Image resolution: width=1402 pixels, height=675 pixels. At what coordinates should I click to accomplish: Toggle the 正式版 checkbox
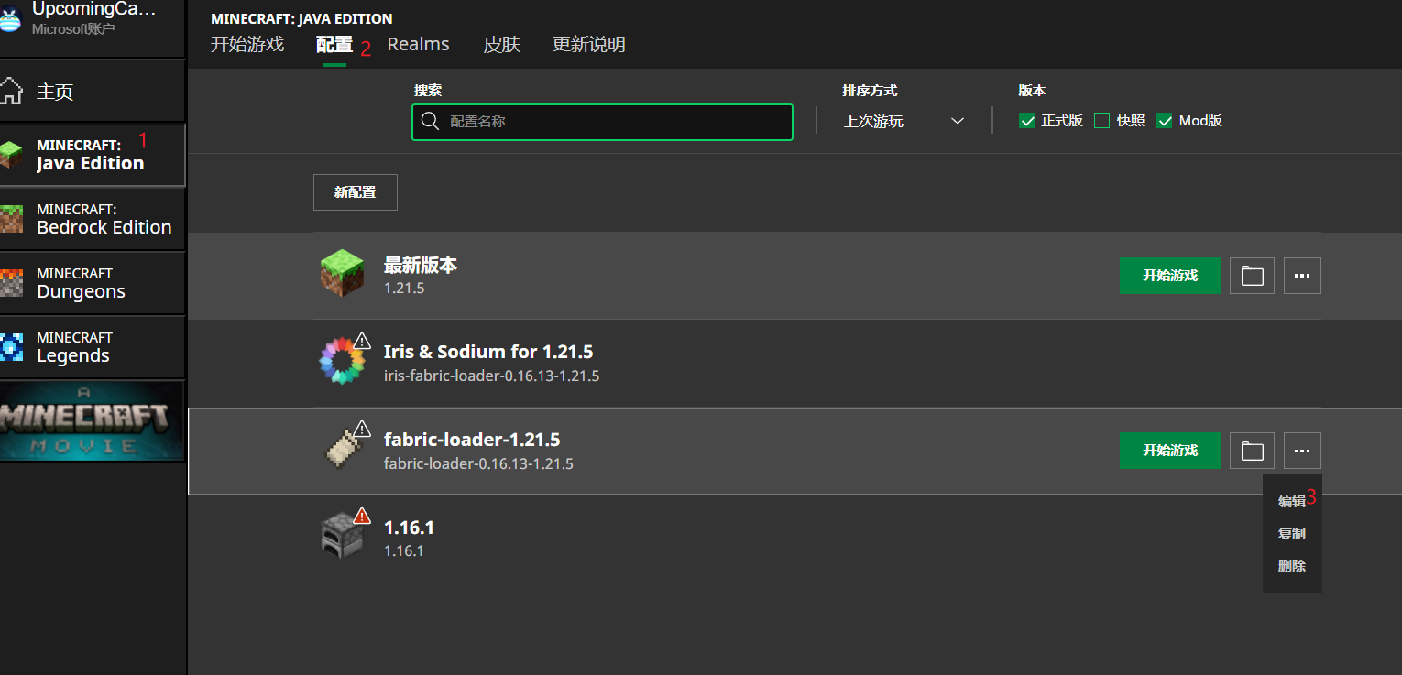1027,121
